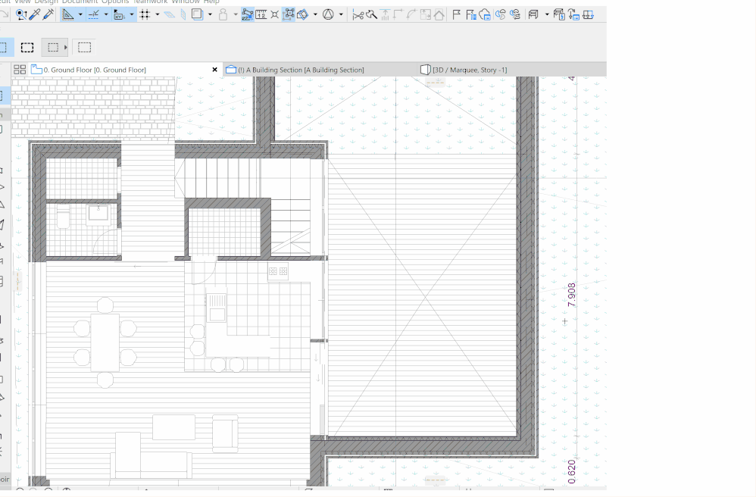
Task: Open dropdown beside circled-triangle icon
Action: click(x=341, y=15)
